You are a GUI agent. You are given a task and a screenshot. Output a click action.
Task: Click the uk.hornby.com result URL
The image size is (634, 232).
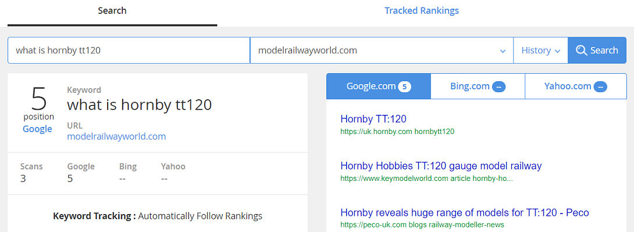[x=397, y=132]
